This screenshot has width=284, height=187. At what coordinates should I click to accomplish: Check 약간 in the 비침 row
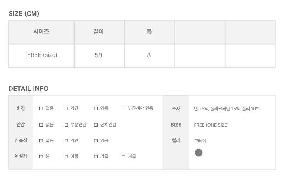coord(66,109)
